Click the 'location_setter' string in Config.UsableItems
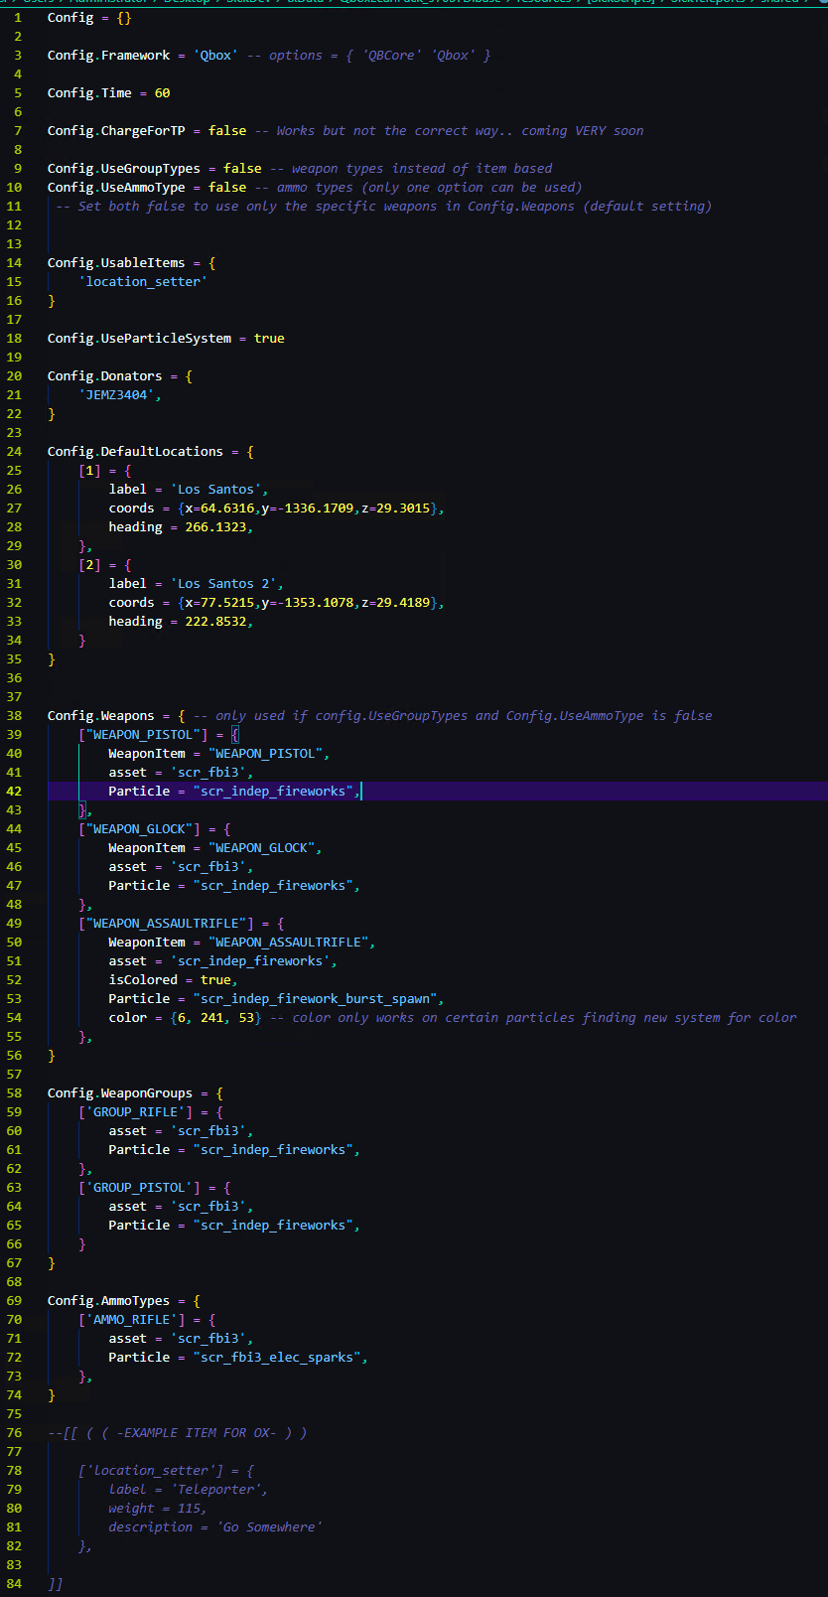 (143, 282)
